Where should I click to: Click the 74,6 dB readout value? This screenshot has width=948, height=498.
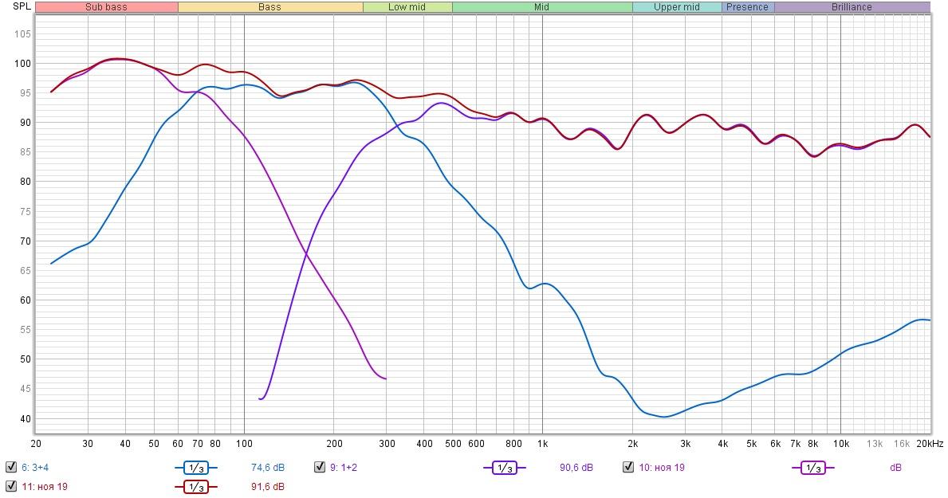pyautogui.click(x=269, y=468)
